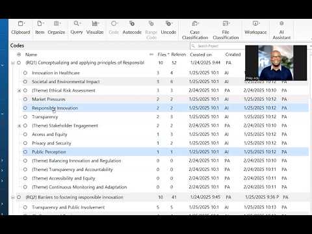Select the Innovation in Healthcare code

pyautogui.click(x=56, y=73)
